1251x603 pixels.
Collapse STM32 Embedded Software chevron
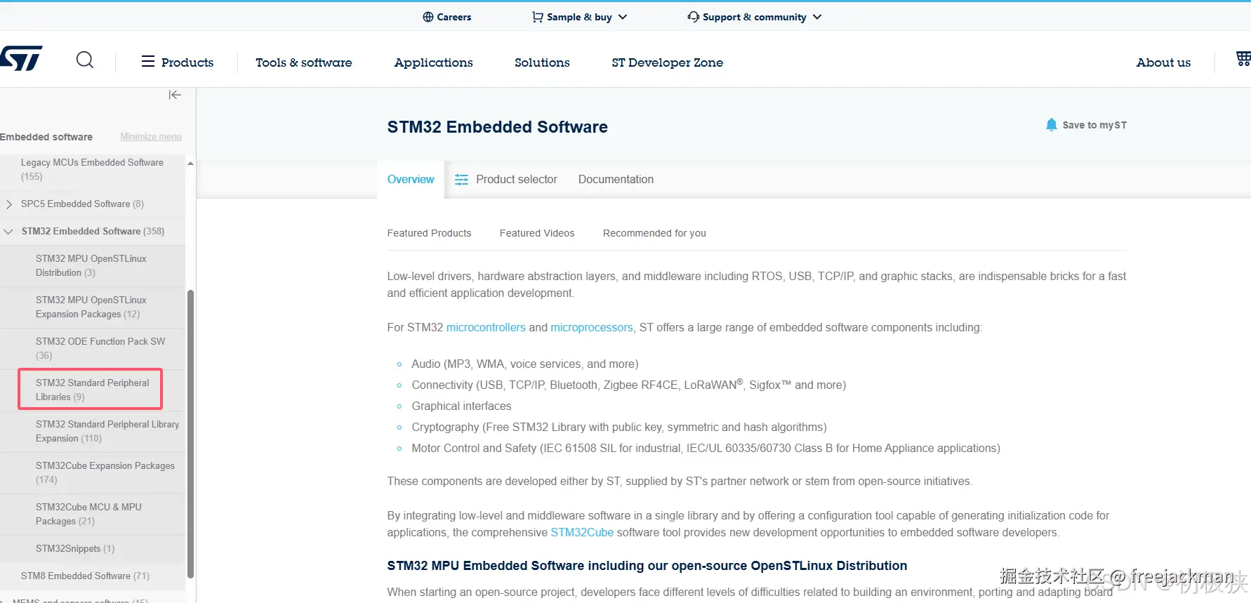tap(8, 232)
